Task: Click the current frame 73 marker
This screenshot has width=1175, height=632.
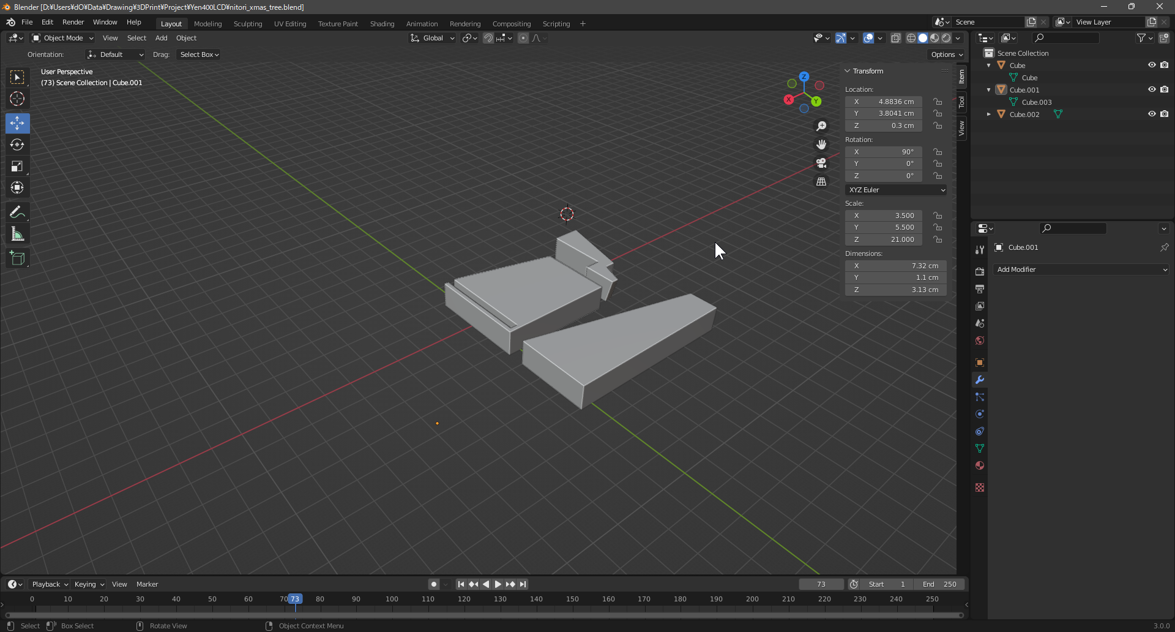Action: tap(295, 599)
